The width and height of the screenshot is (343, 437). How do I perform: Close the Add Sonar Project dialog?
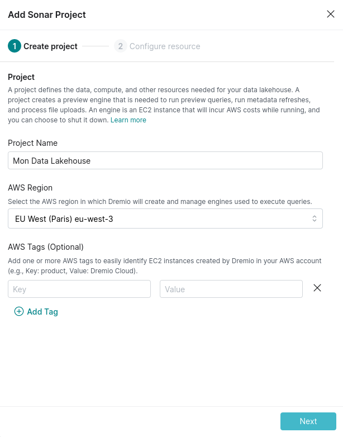tap(331, 15)
